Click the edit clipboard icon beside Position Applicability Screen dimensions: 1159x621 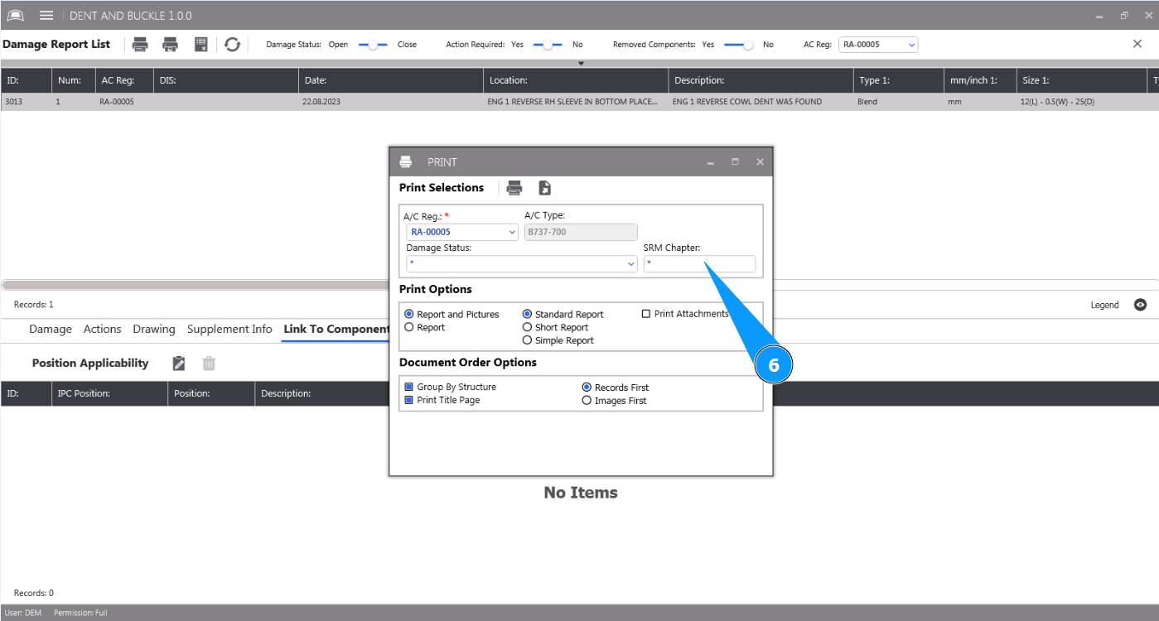point(179,363)
